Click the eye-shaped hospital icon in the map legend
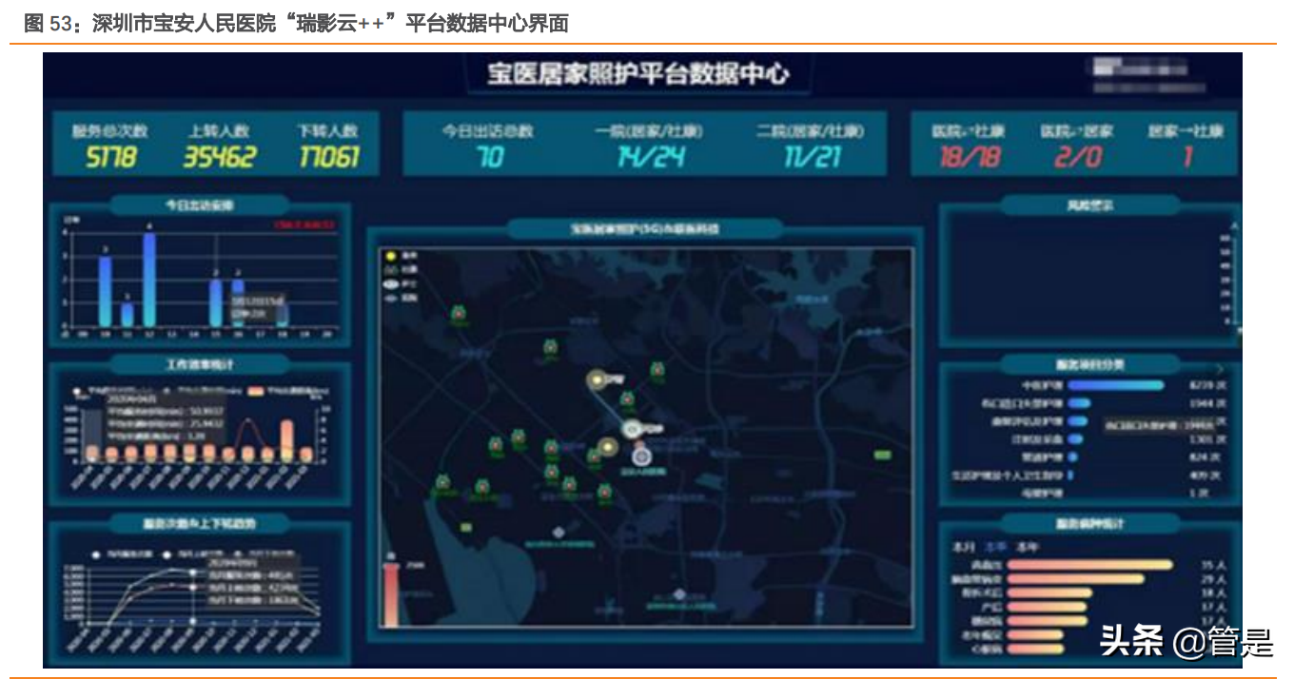Viewport: 1294px width, 679px height. [389, 284]
